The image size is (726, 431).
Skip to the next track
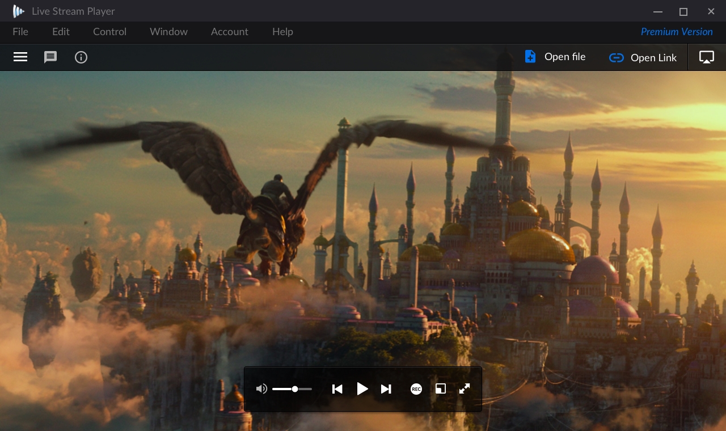click(x=386, y=389)
